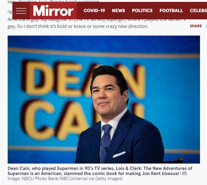This screenshot has height=185, width=207.
Task: Open the Dean Cain photo
Action: (x=104, y=99)
